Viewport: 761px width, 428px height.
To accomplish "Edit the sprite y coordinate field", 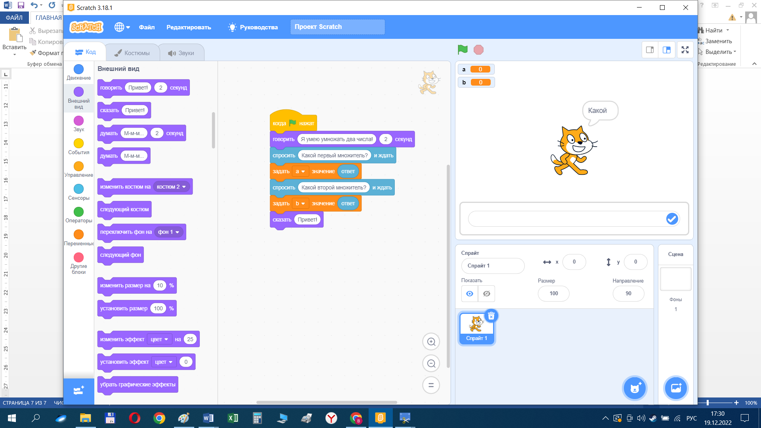I will point(635,262).
